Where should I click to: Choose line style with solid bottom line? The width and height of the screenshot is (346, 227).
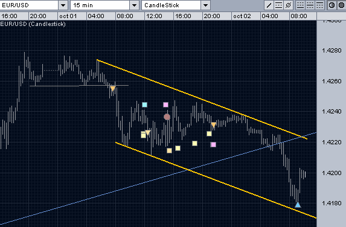(x=300, y=5)
